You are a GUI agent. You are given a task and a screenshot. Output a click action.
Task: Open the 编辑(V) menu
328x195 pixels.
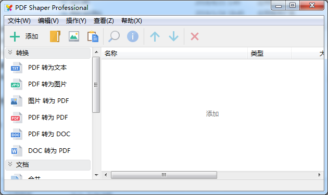[x=48, y=21]
